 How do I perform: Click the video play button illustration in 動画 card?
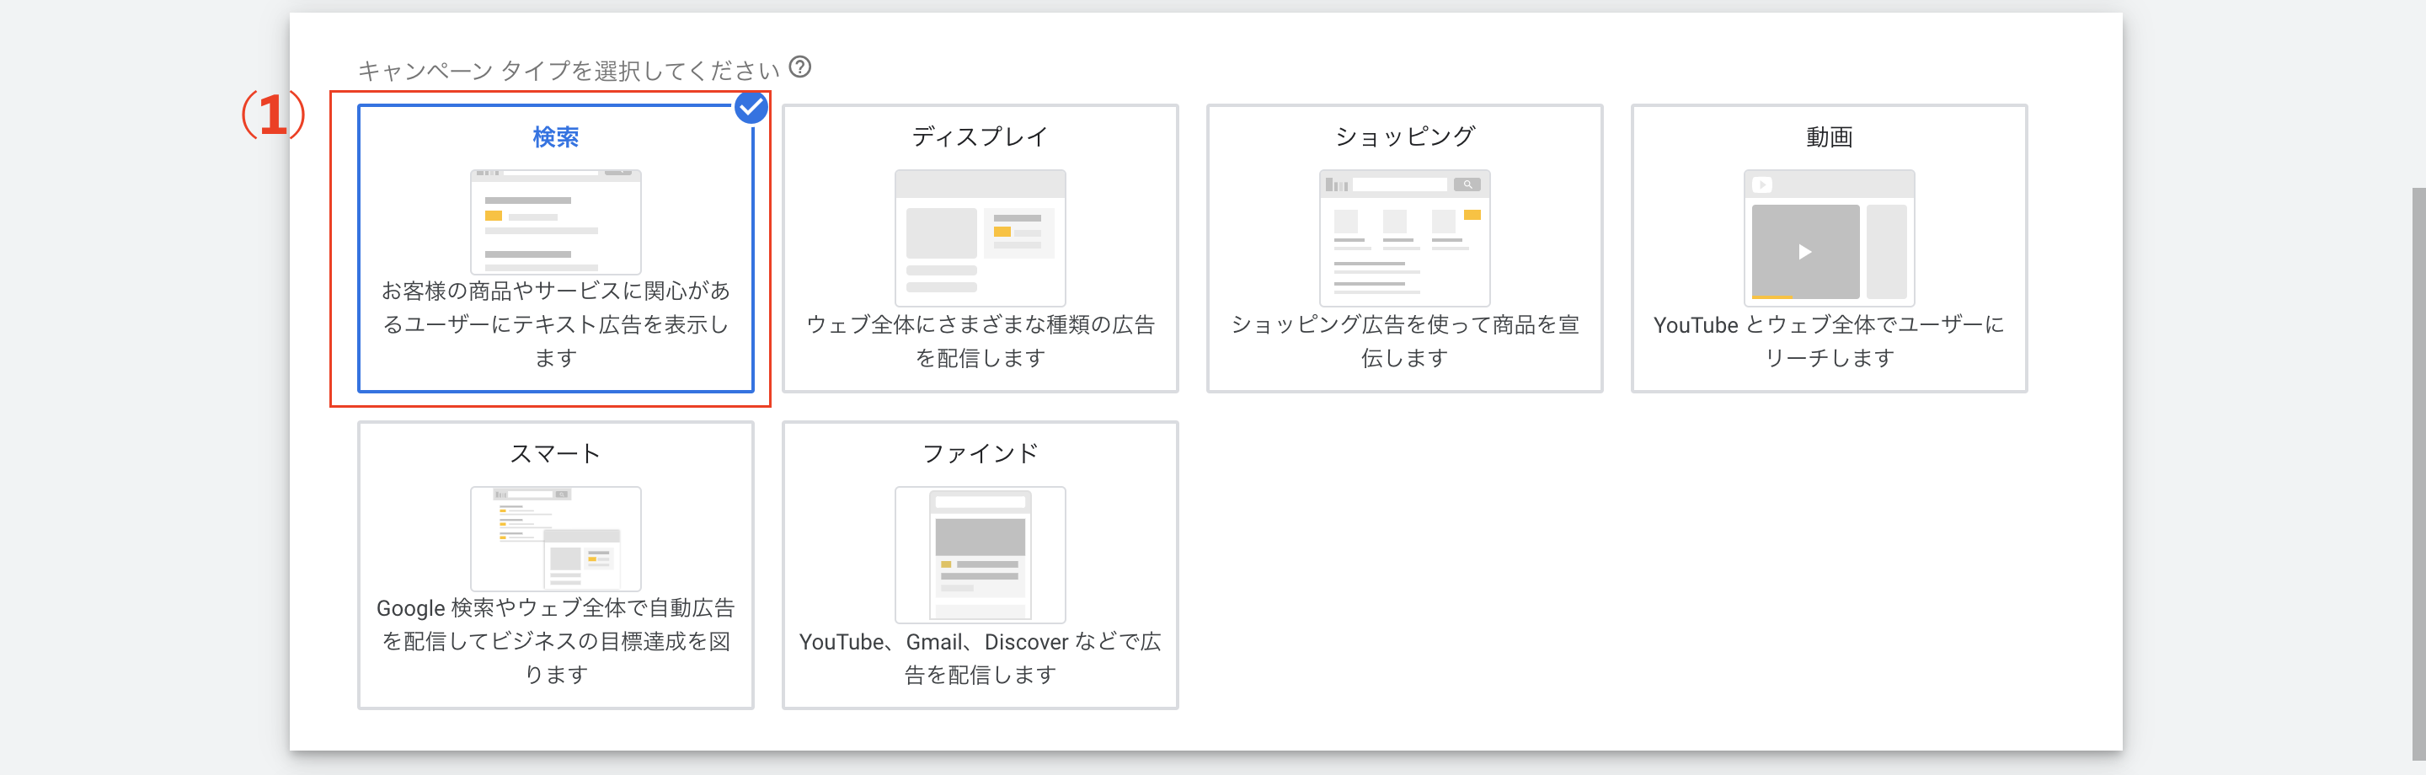point(1804,251)
